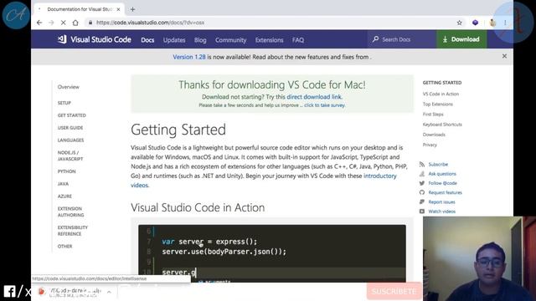
Task: Jump to Top Extensions section
Action: 437,104
